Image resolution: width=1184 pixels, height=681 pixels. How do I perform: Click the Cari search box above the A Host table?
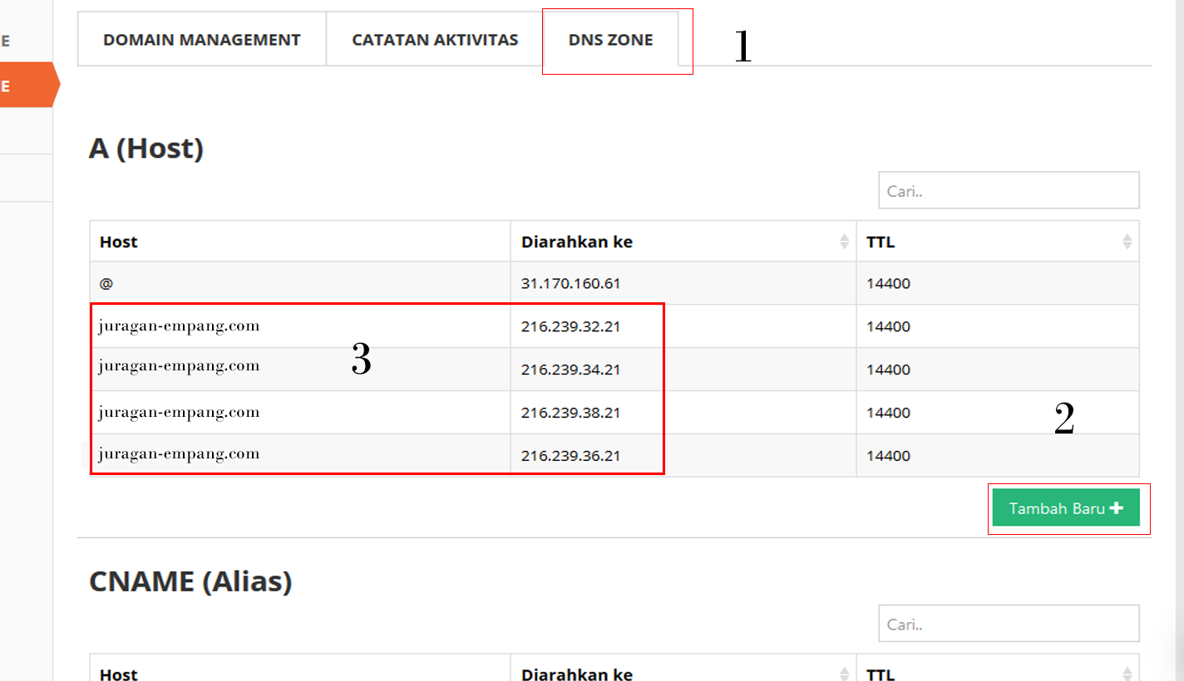pos(1009,190)
